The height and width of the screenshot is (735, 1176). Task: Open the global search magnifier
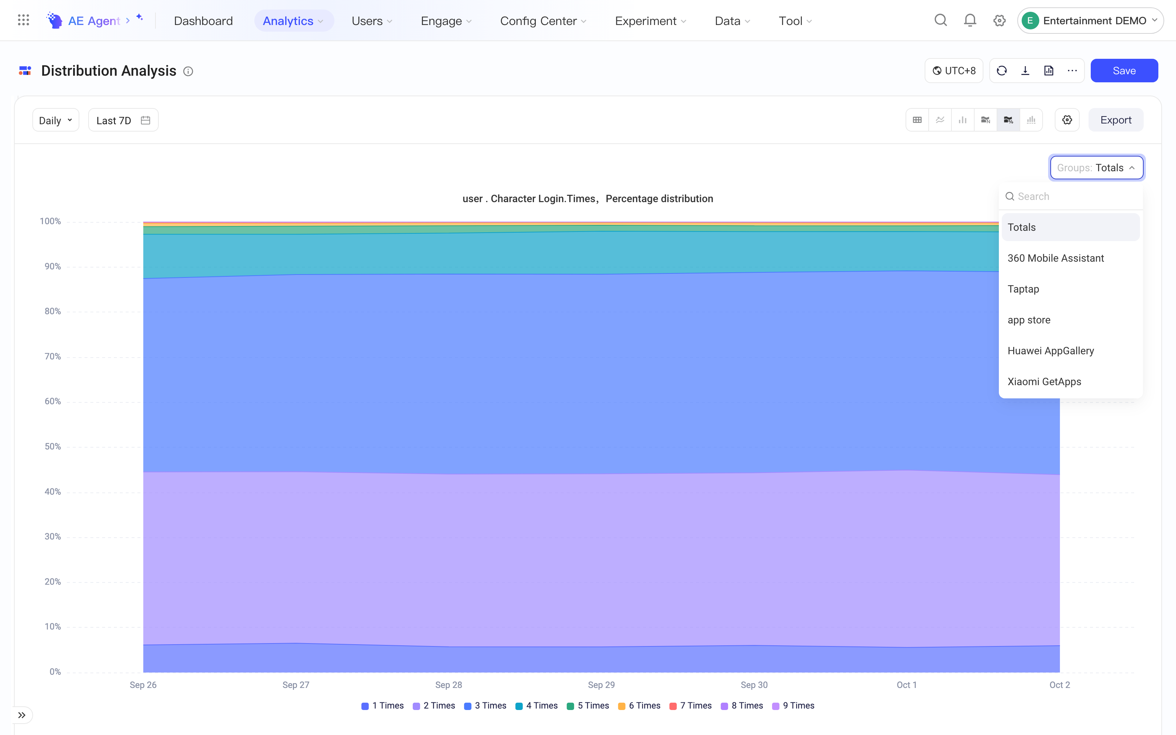tap(941, 21)
